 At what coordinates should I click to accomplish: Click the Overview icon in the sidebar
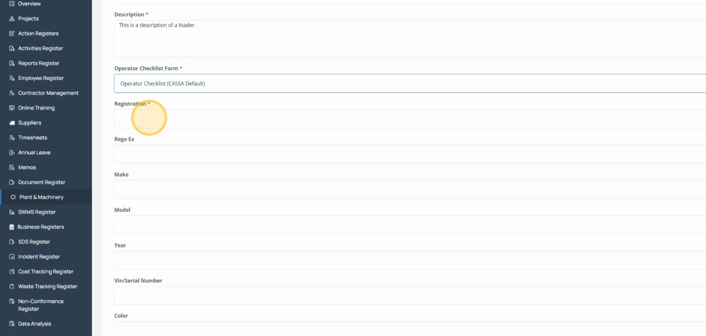12,4
